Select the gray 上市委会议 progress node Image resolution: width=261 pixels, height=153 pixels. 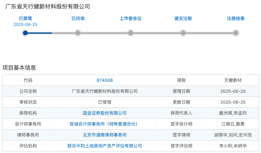(x=131, y=33)
